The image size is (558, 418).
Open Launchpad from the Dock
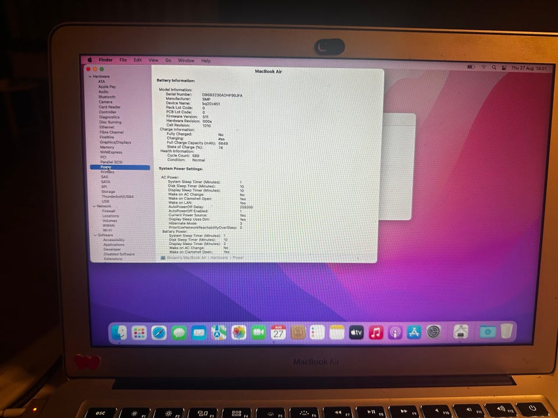pyautogui.click(x=139, y=333)
